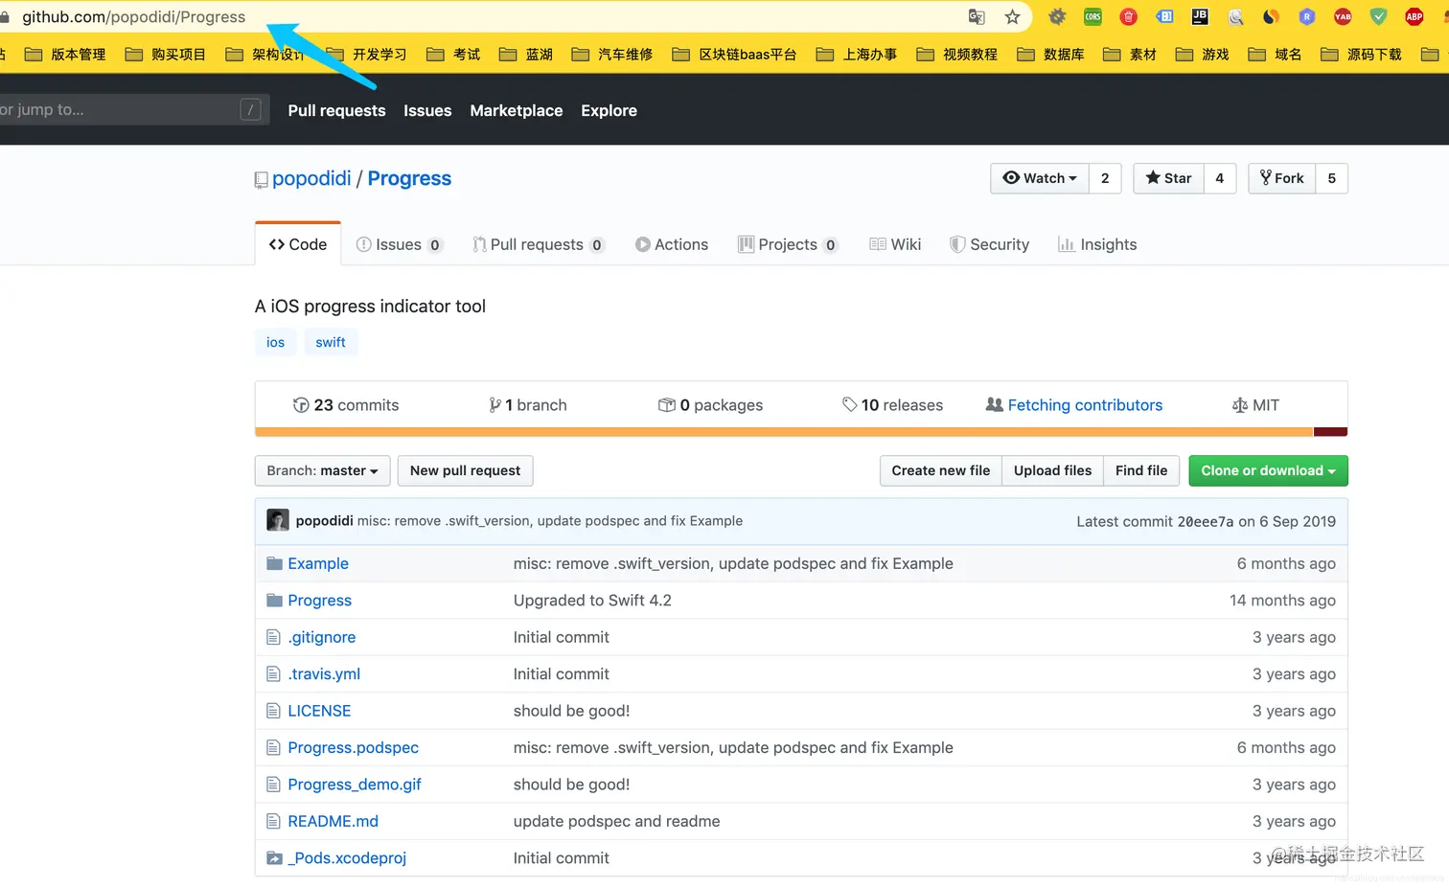This screenshot has width=1449, height=888.
Task: Open the Projects tab
Action: (788, 244)
